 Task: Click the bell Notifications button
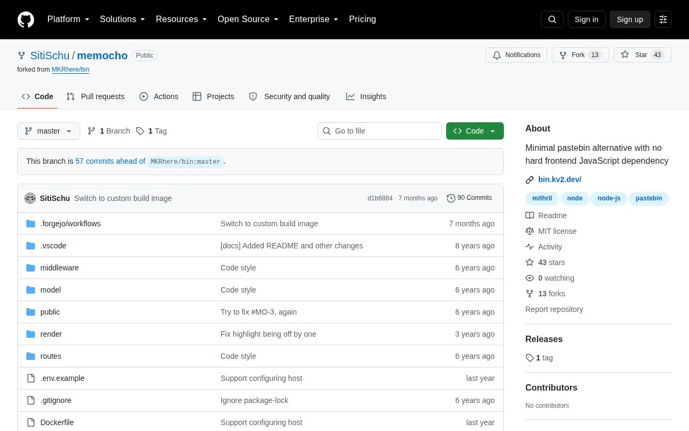(516, 55)
